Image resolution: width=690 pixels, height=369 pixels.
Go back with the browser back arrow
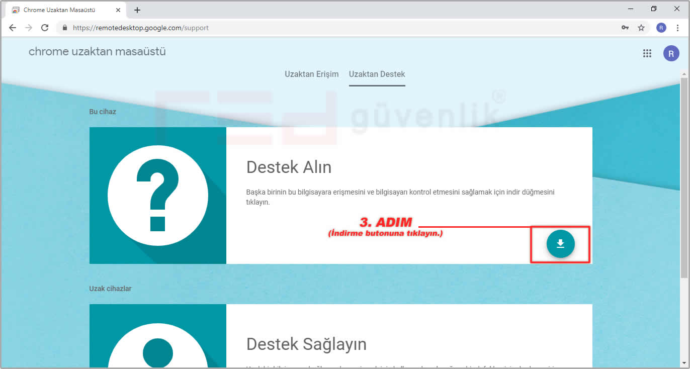coord(13,28)
